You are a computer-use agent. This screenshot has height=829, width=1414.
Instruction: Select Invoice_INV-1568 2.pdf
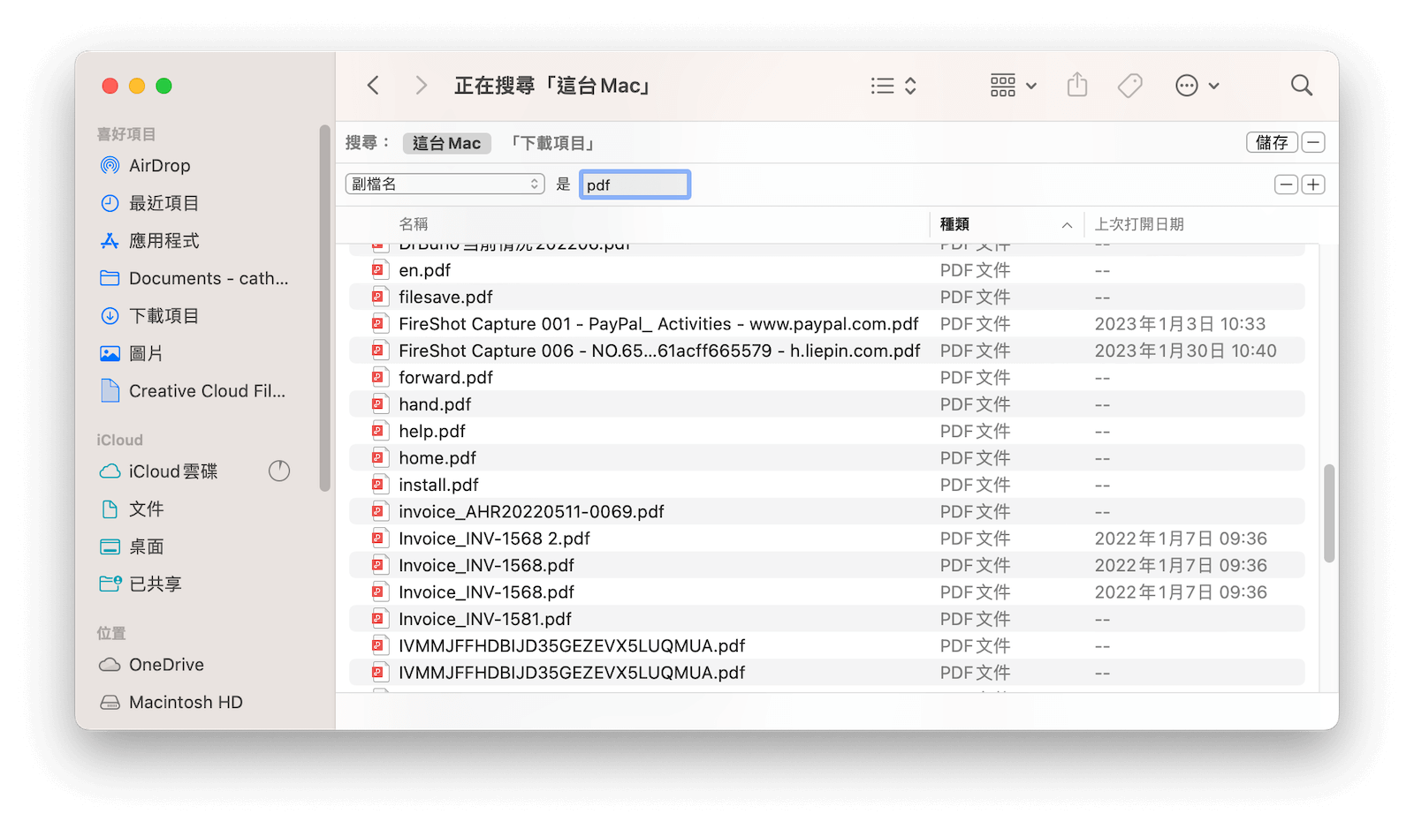(x=826, y=539)
